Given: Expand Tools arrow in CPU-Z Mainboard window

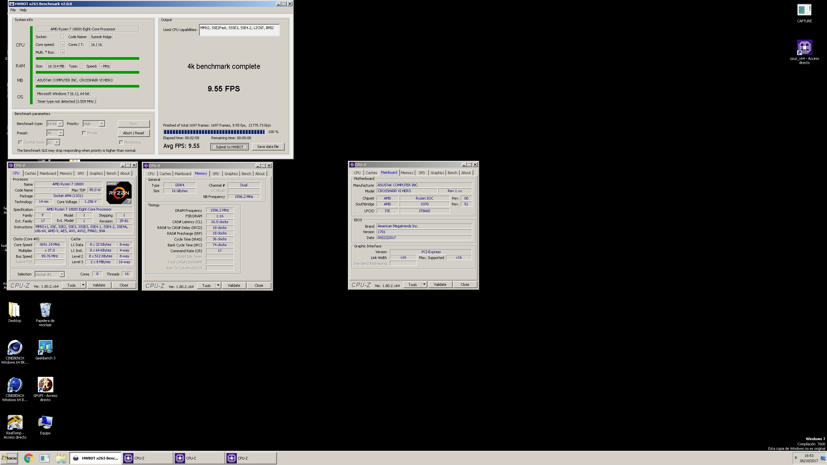Looking at the screenshot, I should (x=424, y=284).
